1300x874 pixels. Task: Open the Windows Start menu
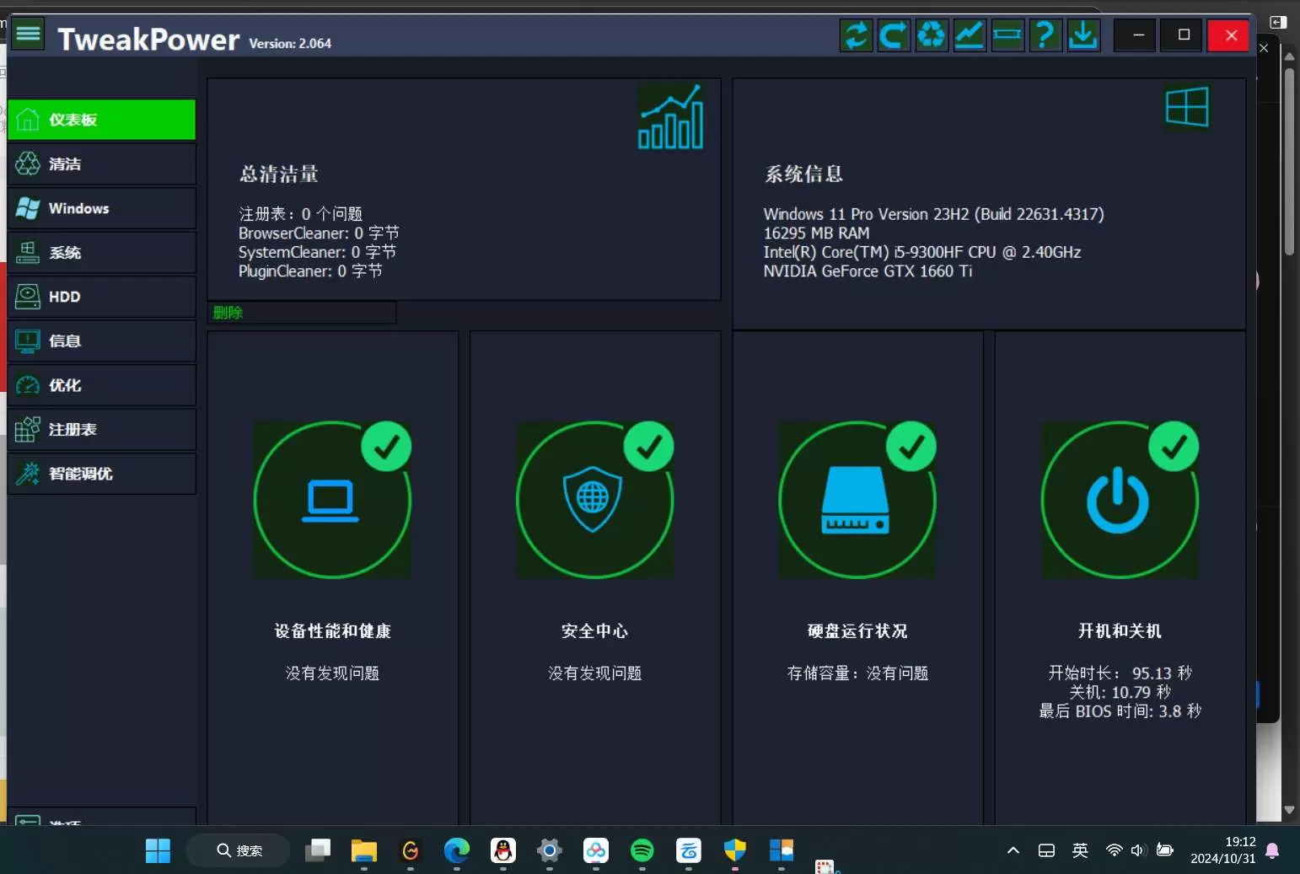tap(158, 850)
